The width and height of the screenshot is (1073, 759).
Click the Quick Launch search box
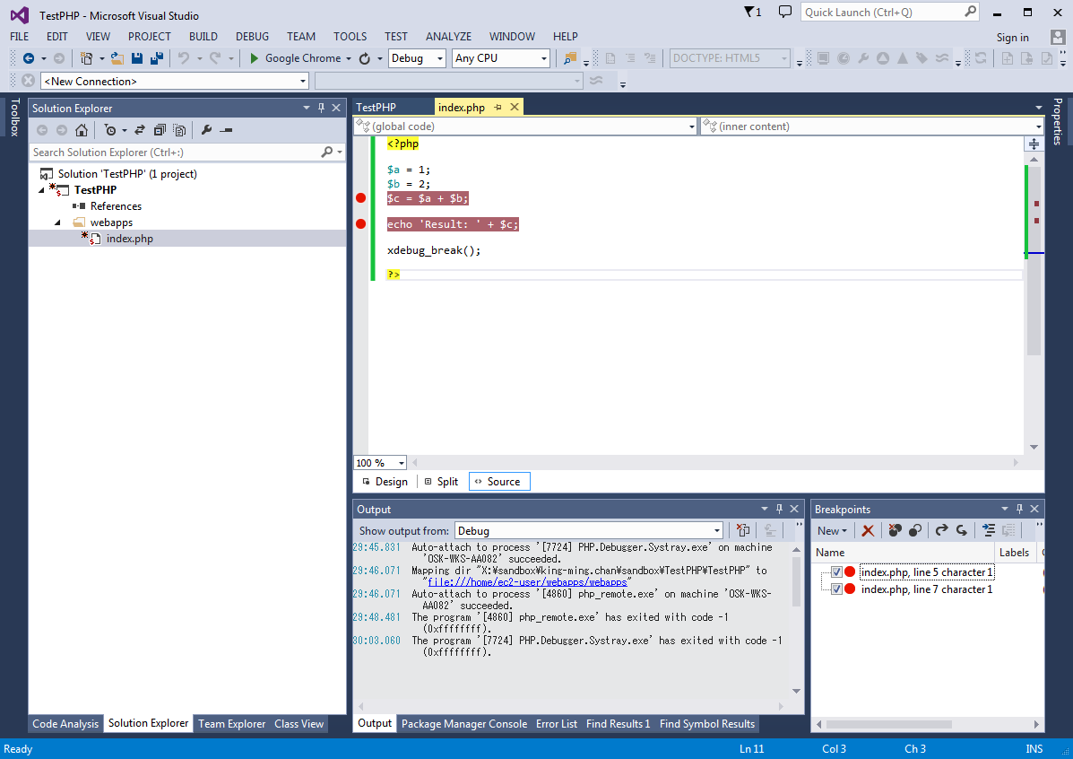coord(882,12)
